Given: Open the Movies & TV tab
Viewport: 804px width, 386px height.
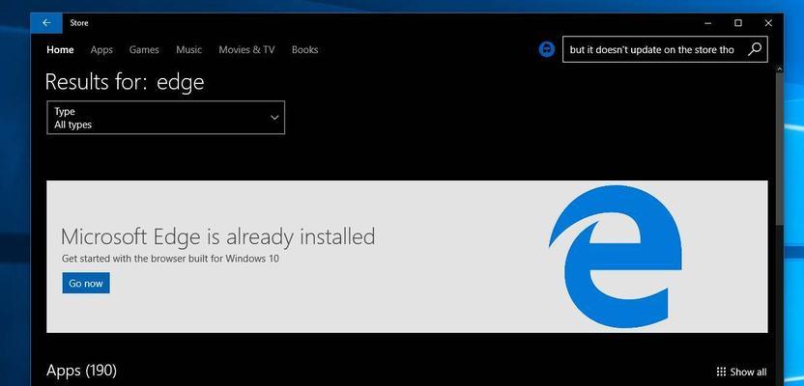Looking at the screenshot, I should (x=246, y=49).
